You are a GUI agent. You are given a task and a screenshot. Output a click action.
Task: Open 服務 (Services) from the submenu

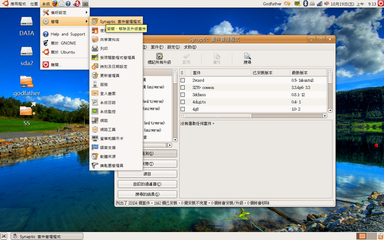tap(116, 85)
